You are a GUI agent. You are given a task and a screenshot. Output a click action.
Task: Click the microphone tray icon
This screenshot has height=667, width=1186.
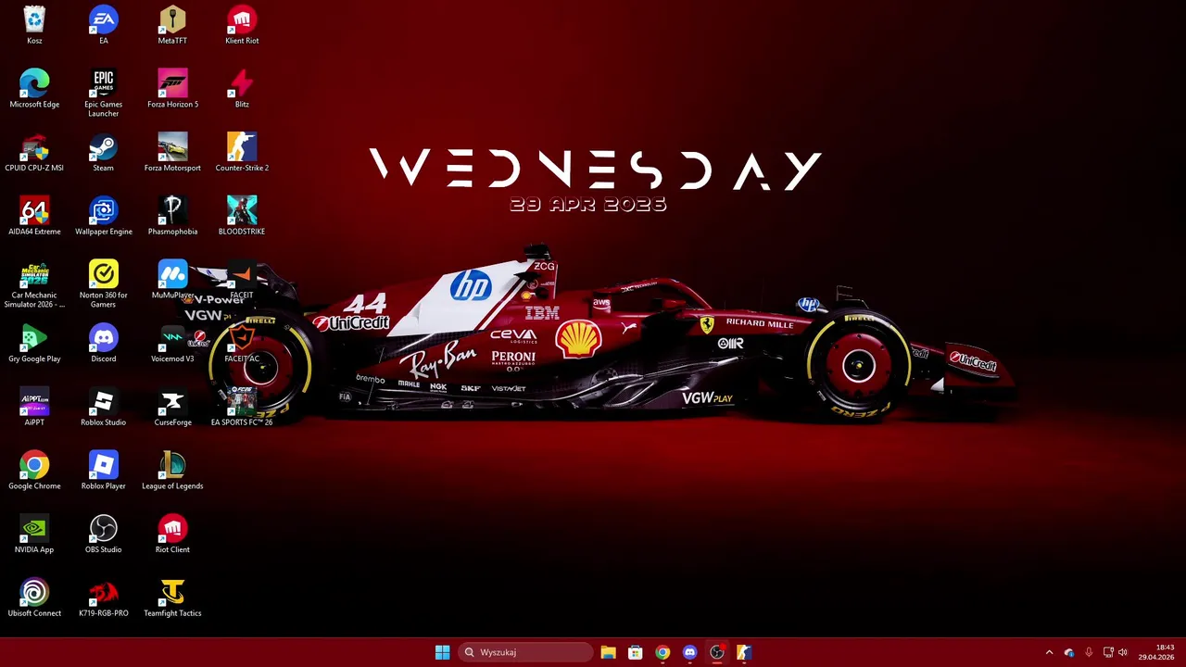click(1089, 652)
